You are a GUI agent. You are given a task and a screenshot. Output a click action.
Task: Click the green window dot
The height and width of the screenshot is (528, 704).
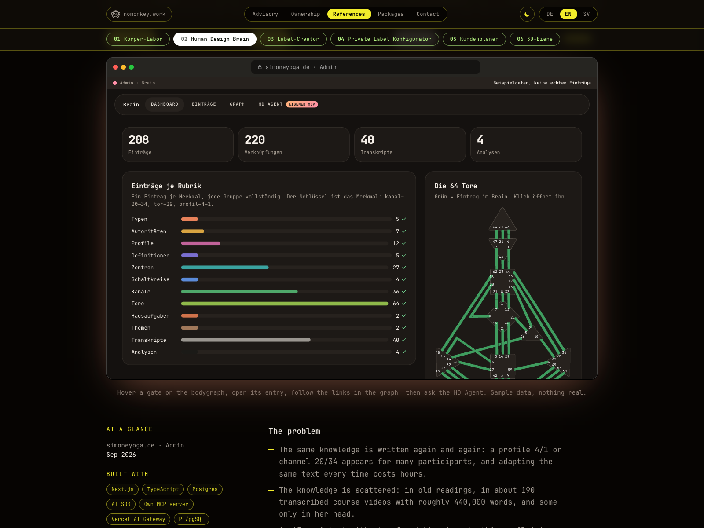coord(131,67)
